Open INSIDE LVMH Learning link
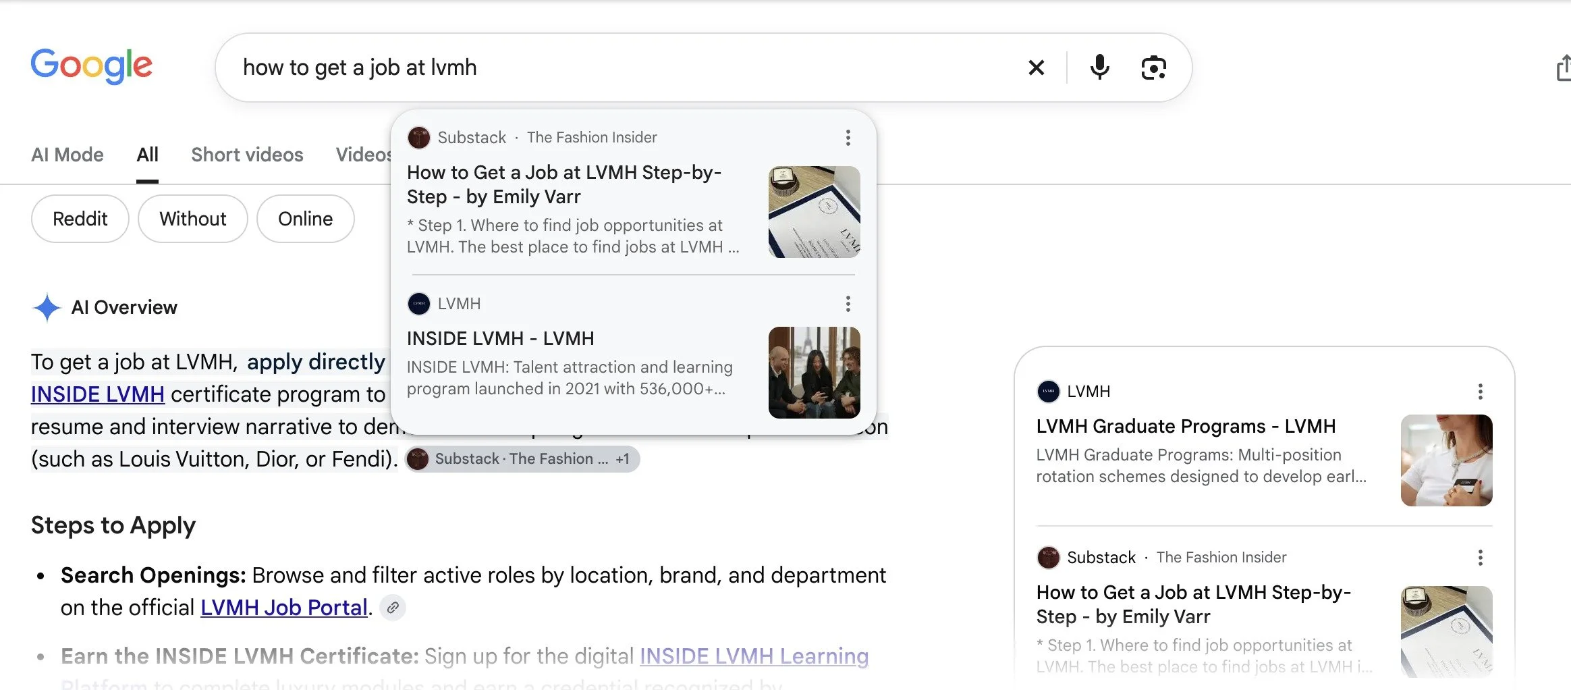The height and width of the screenshot is (690, 1571). [x=754, y=656]
